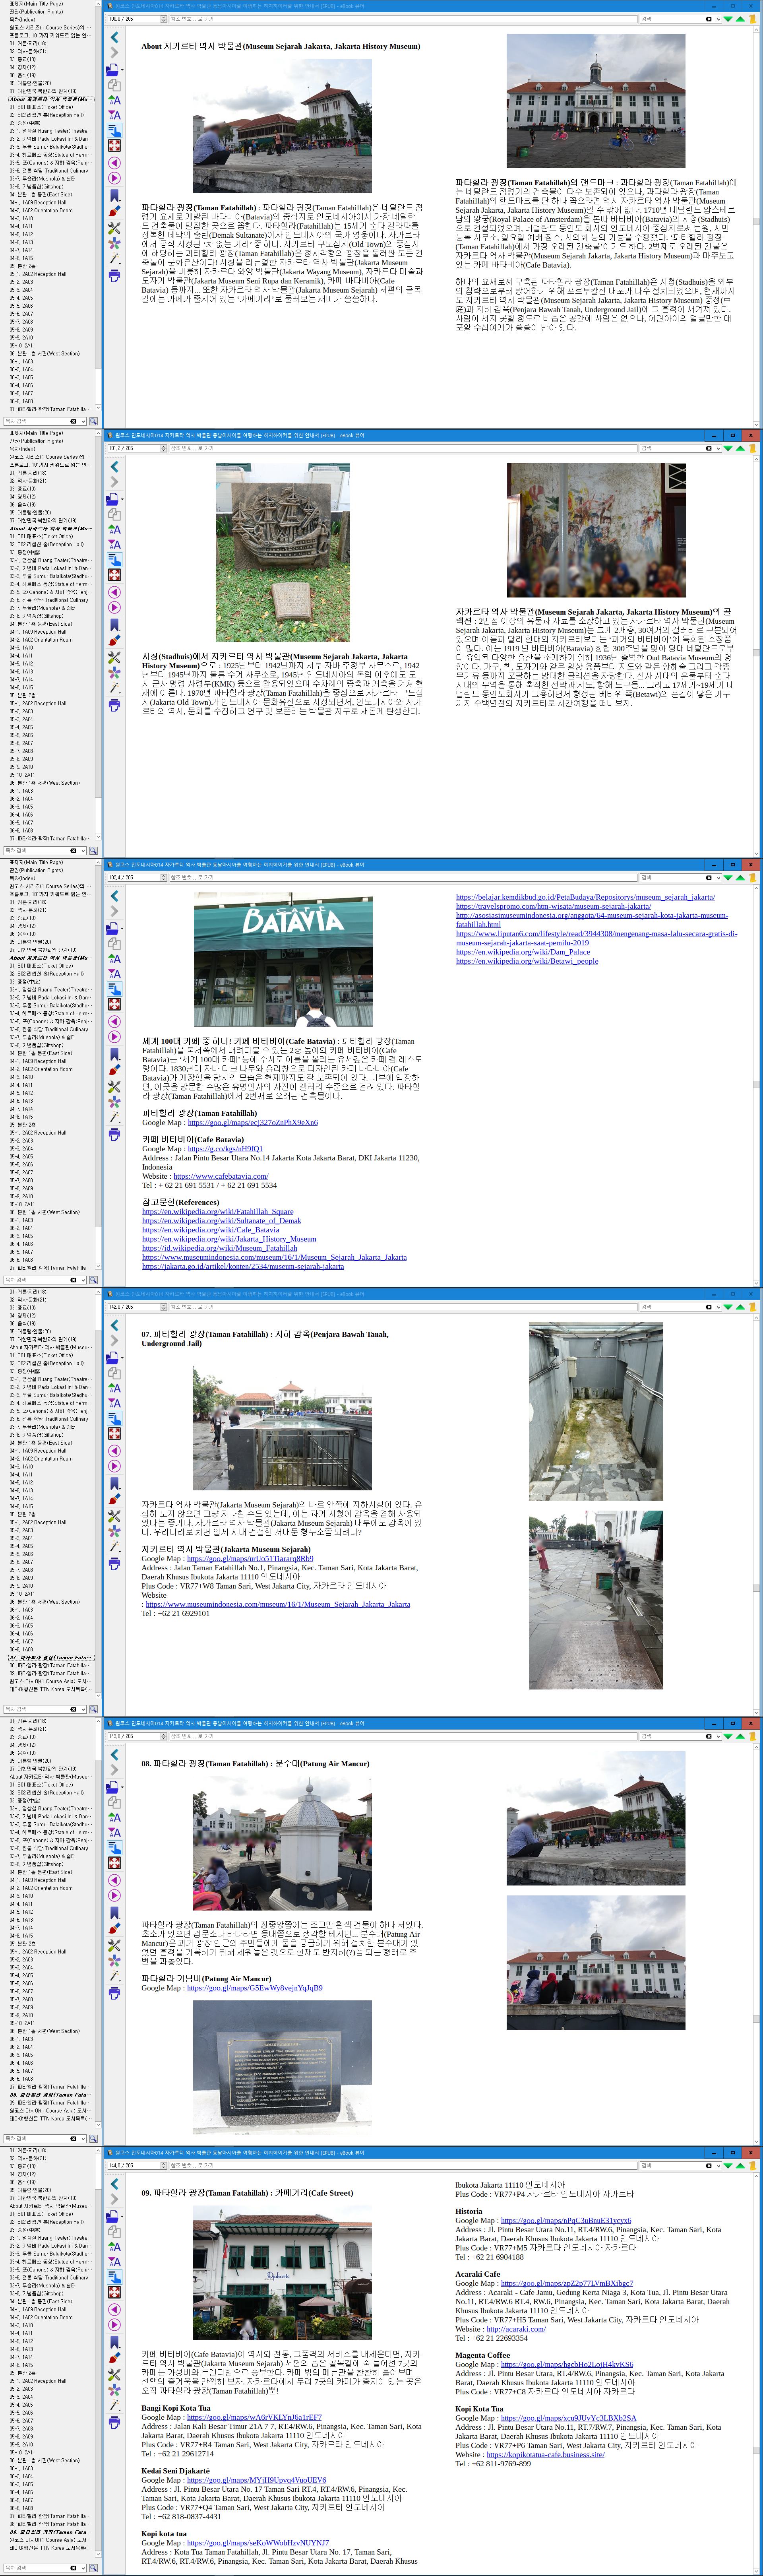Print book from the 100.0 page window
Image resolution: width=763 pixels, height=2576 pixels.
(114, 275)
